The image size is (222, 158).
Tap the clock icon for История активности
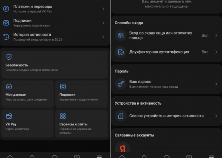click(x=6, y=37)
